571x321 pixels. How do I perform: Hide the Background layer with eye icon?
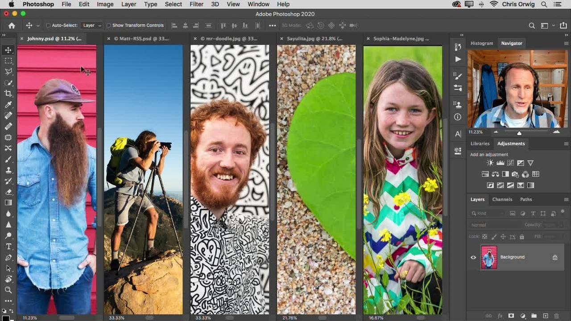coord(473,257)
